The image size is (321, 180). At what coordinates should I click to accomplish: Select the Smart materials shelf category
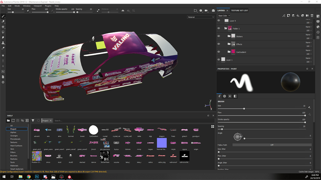pyautogui.click(x=17, y=170)
